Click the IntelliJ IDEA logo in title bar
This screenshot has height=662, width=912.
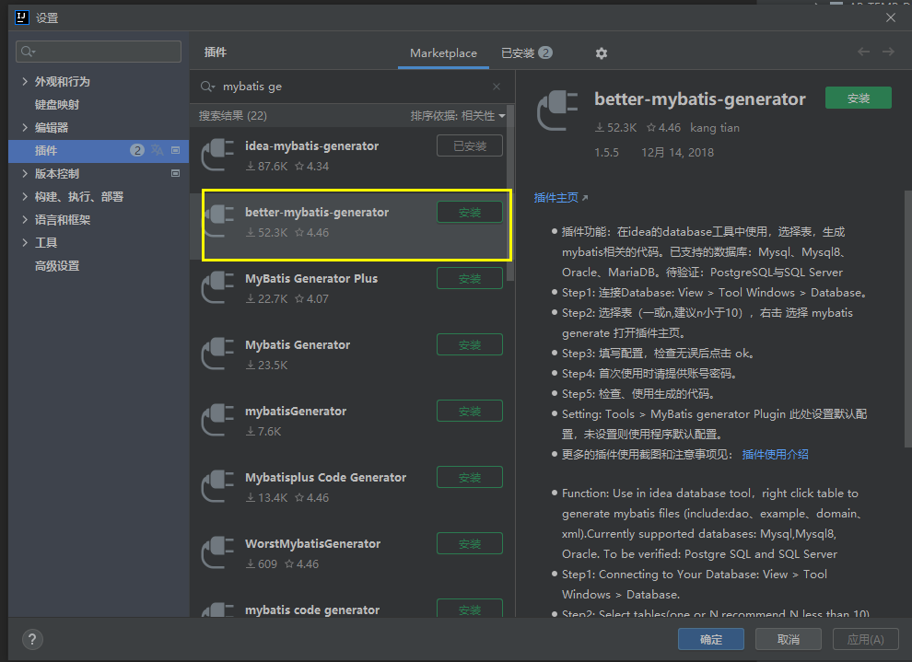point(21,17)
